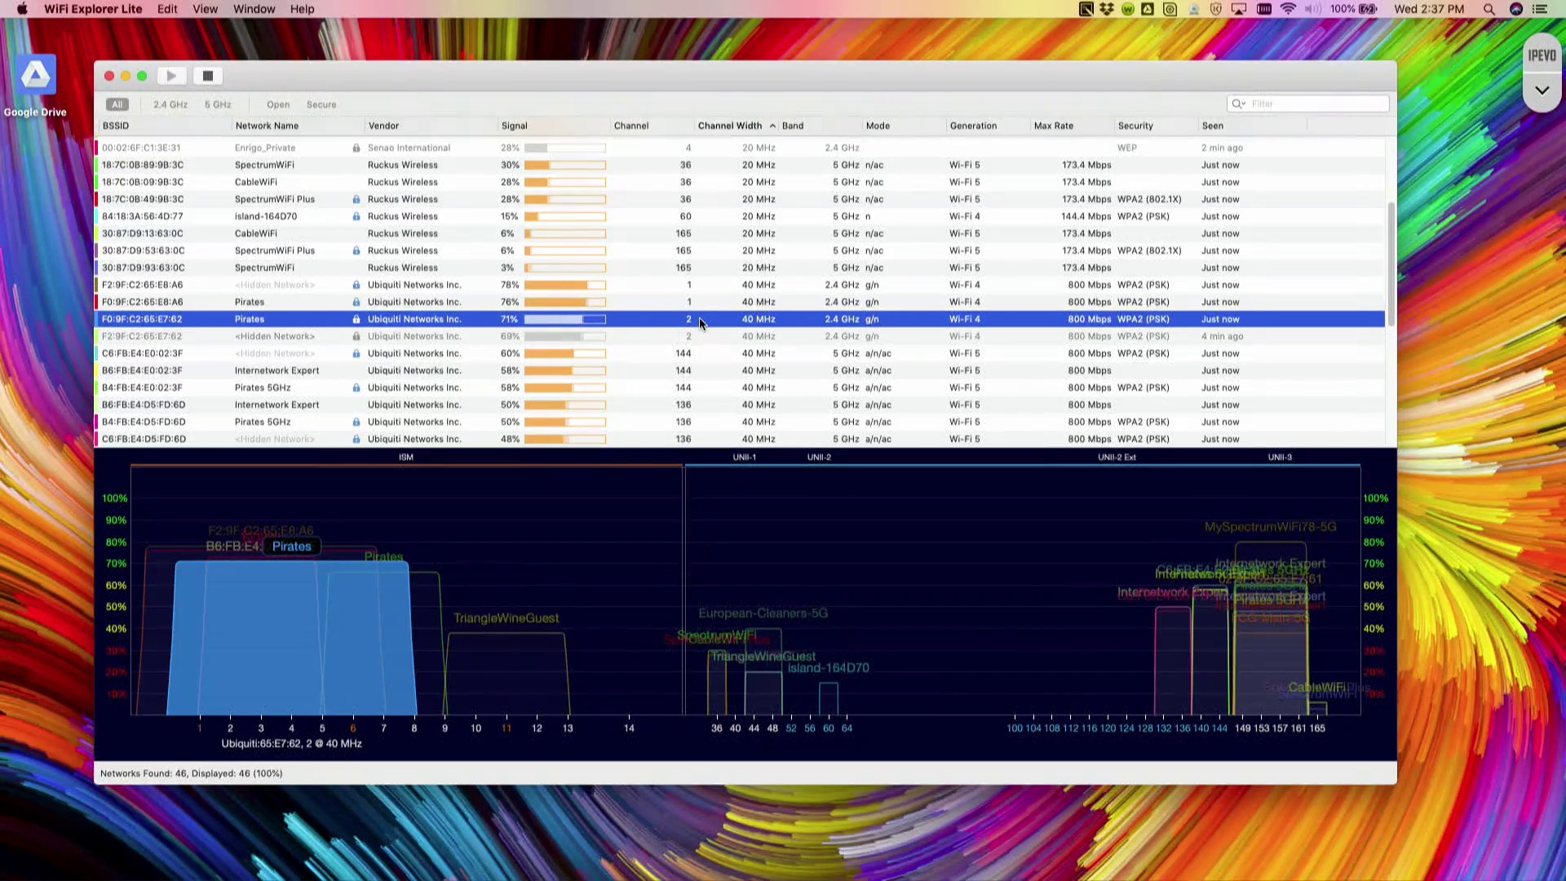1566x881 pixels.
Task: Click the green circle W menu bar icon
Action: 1128,9
